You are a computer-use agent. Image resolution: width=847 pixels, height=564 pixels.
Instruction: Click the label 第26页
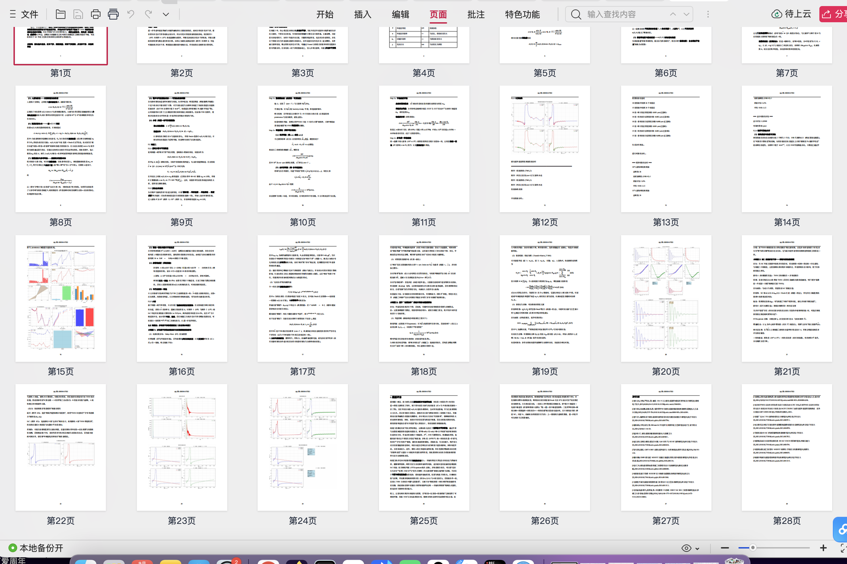[545, 521]
